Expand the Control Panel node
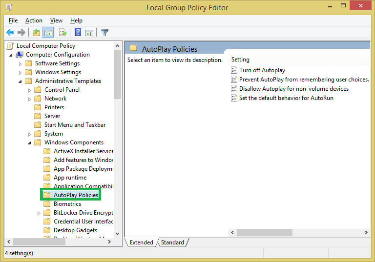Image resolution: width=375 pixels, height=262 pixels. point(29,90)
